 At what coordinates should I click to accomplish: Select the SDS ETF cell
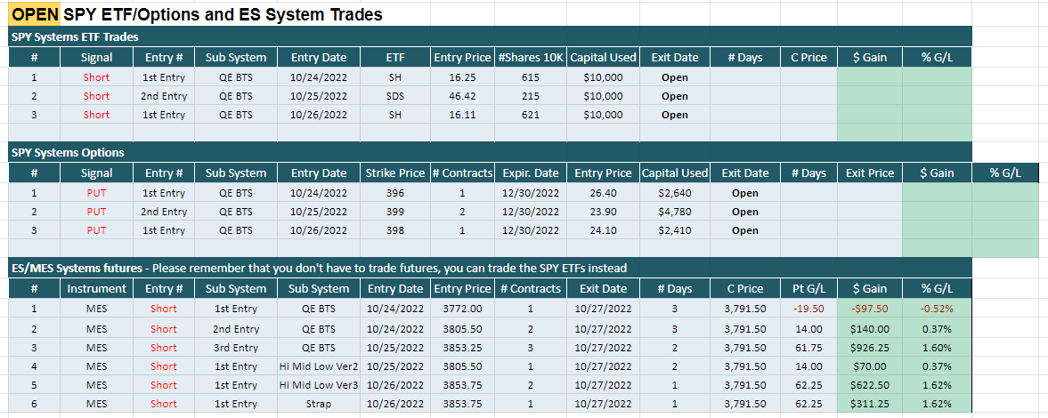(x=395, y=96)
